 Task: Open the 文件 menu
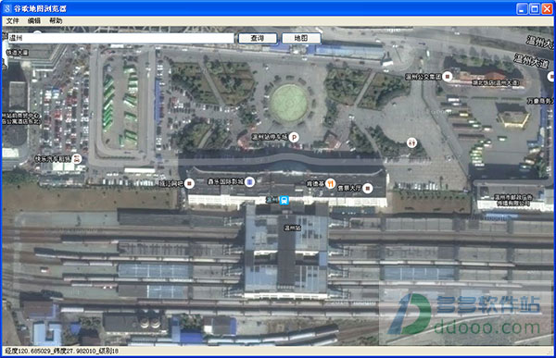coord(12,21)
